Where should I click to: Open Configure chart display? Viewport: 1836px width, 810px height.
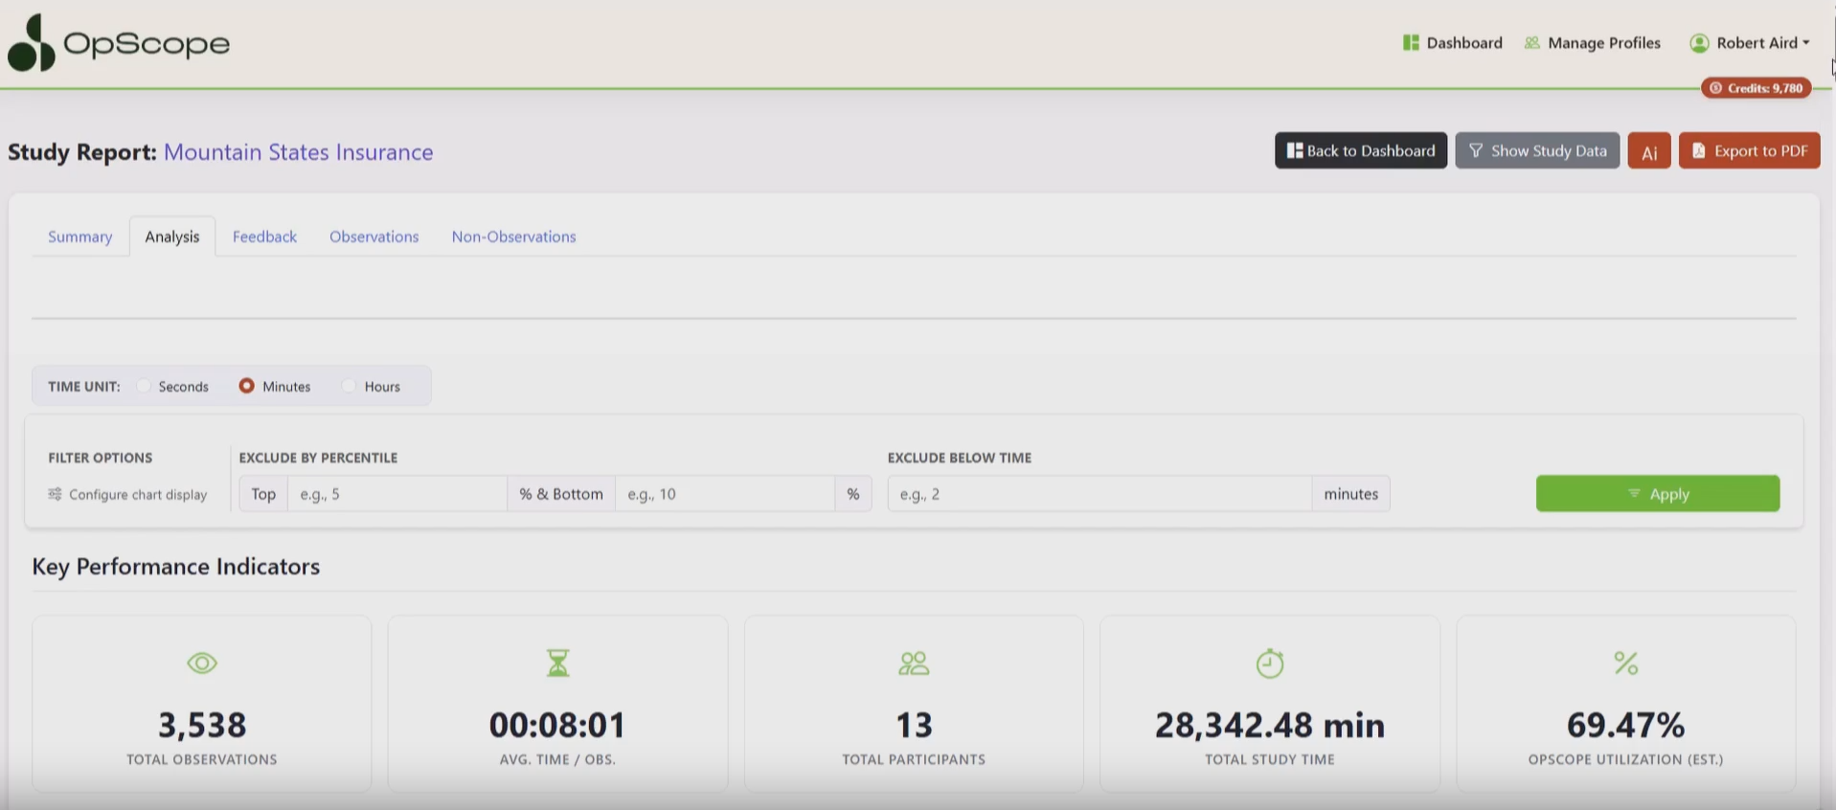(127, 494)
